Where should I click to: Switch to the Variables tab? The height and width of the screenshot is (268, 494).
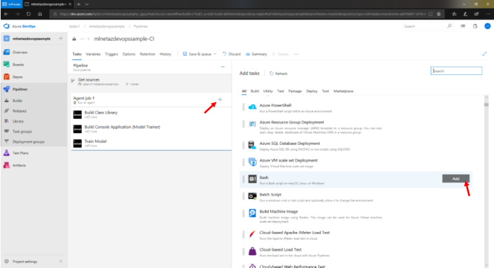(93, 54)
